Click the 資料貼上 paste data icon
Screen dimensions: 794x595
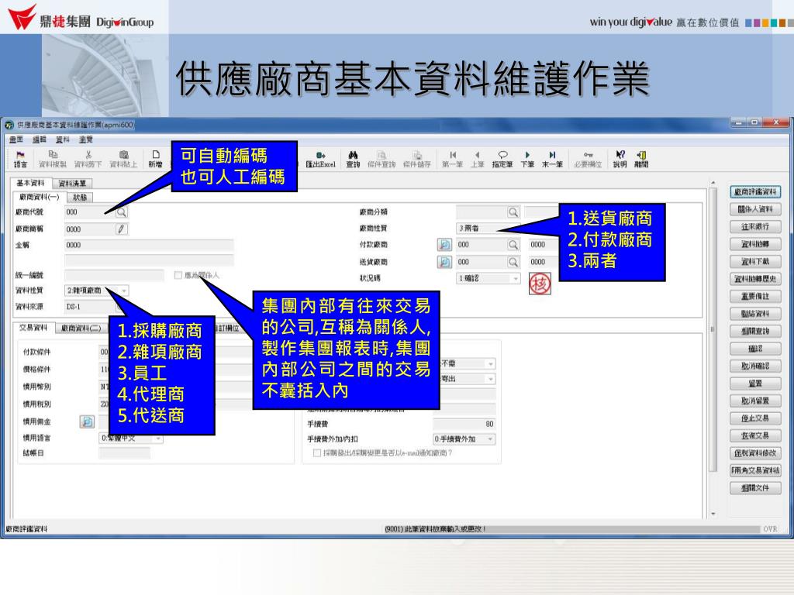tap(123, 159)
